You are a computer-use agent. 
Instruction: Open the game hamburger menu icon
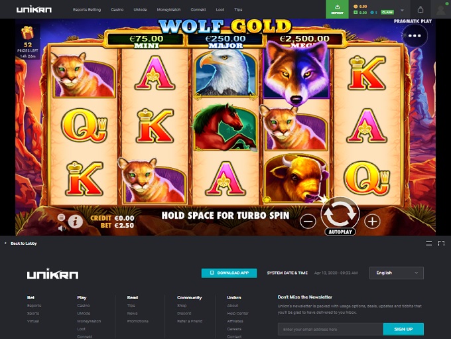(61, 218)
